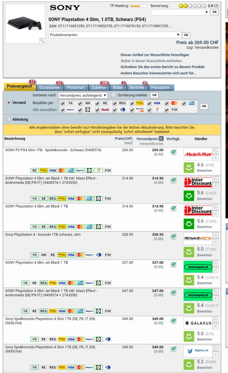Image resolution: width=228 pixels, height=373 pixels.
Task: Uncheck the VK payment filter checkbox
Action: (63, 103)
